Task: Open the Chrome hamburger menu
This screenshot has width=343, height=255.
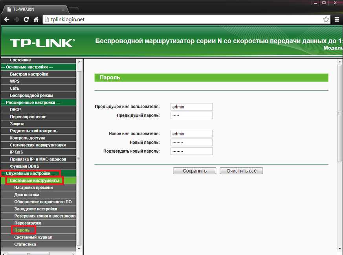Action: [337, 20]
